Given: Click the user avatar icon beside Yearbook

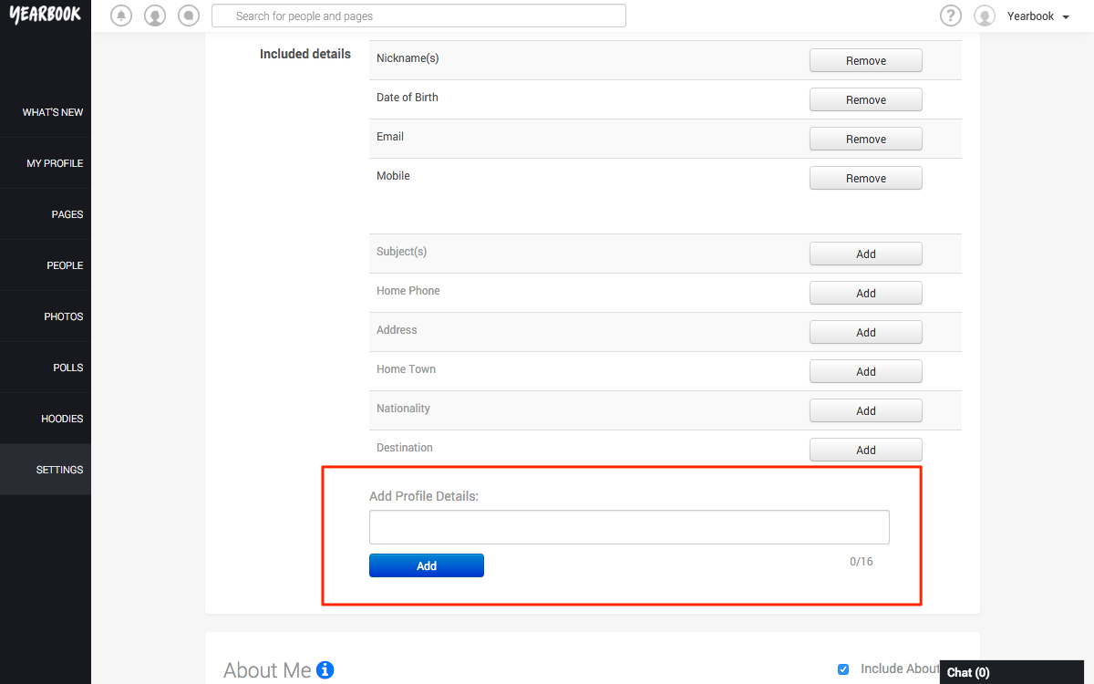Looking at the screenshot, I should click(x=985, y=16).
